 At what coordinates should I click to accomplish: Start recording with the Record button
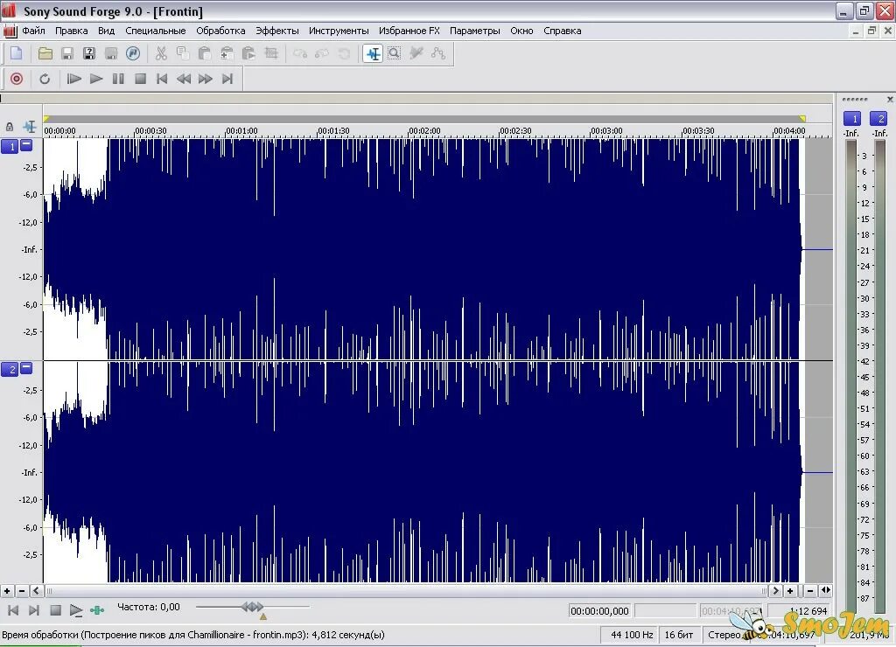[16, 79]
